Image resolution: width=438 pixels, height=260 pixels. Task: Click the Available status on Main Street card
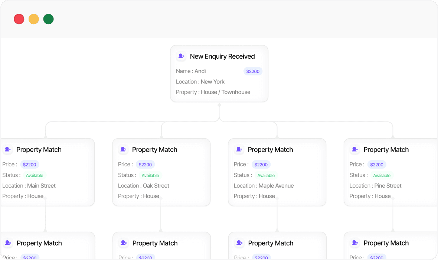point(35,175)
